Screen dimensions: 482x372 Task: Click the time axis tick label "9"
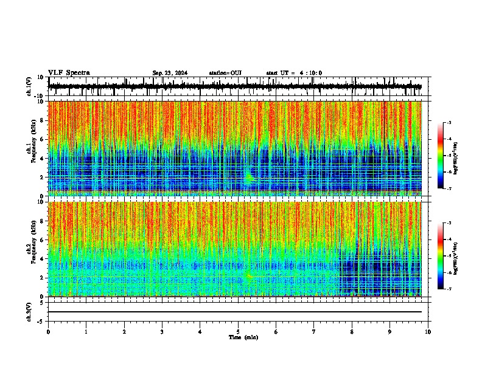point(389,332)
